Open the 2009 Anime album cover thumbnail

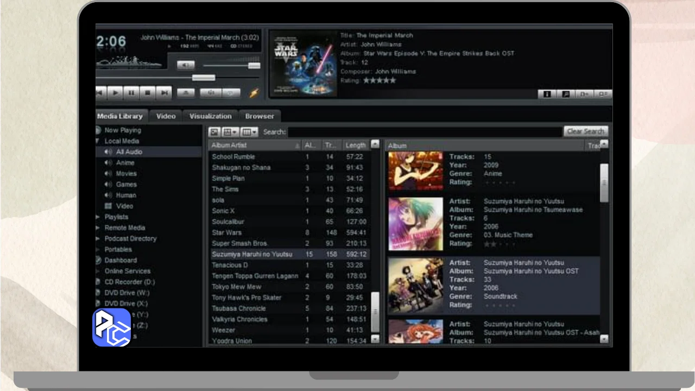click(416, 171)
